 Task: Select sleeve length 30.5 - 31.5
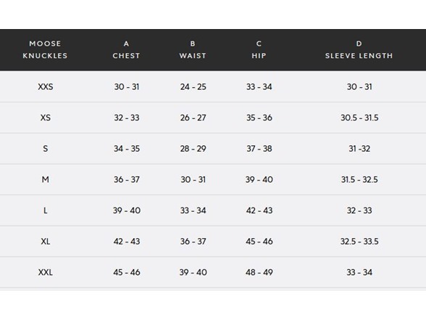coord(359,118)
